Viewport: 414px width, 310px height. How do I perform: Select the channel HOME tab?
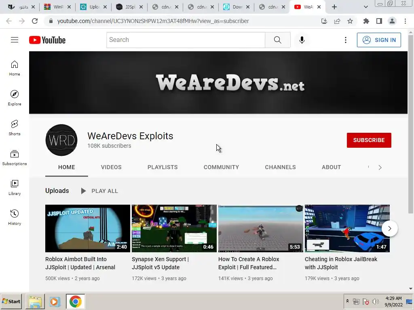pyautogui.click(x=67, y=167)
